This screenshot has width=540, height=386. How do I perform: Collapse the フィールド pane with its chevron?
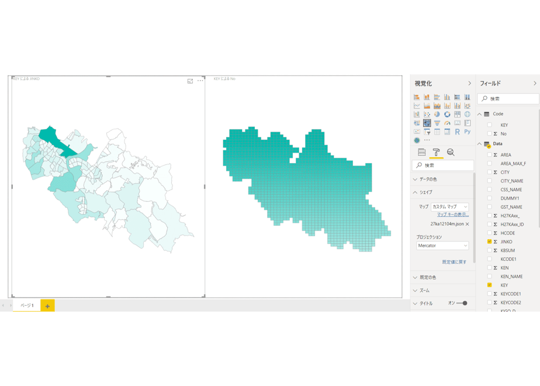[x=535, y=84]
